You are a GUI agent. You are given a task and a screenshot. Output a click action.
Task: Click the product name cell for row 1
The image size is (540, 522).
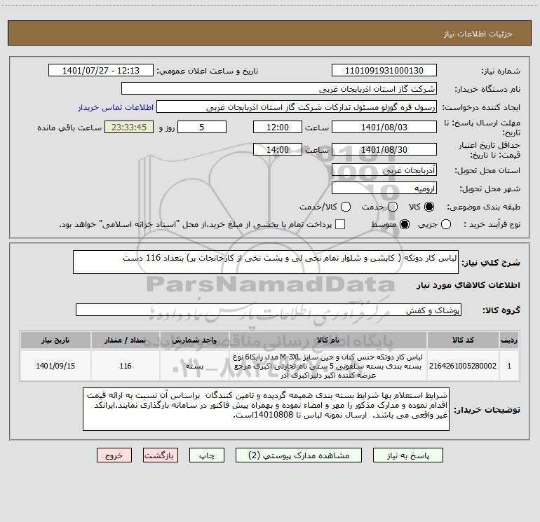pos(328,366)
